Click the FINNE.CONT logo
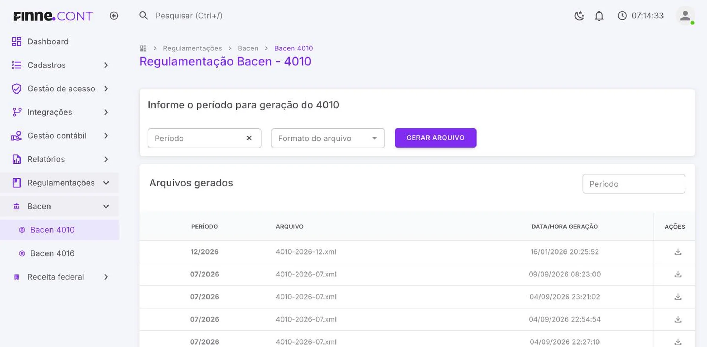The width and height of the screenshot is (707, 347). [53, 16]
